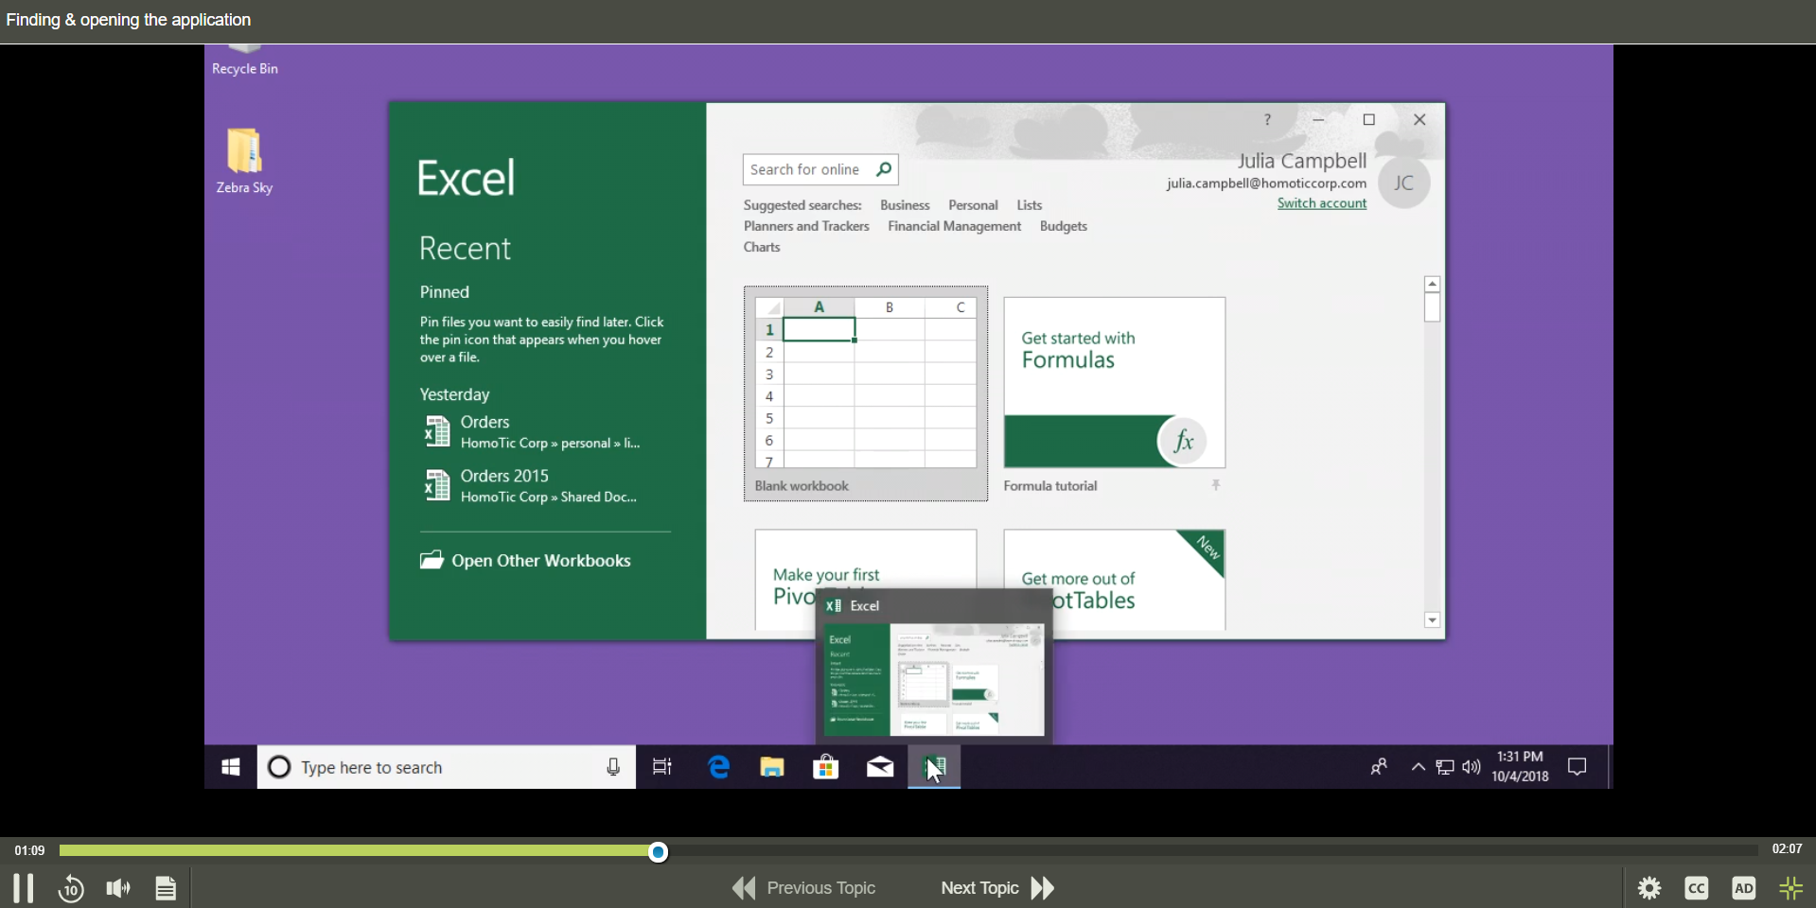The width and height of the screenshot is (1816, 908).
Task: Open the player settings gear
Action: coord(1648,887)
